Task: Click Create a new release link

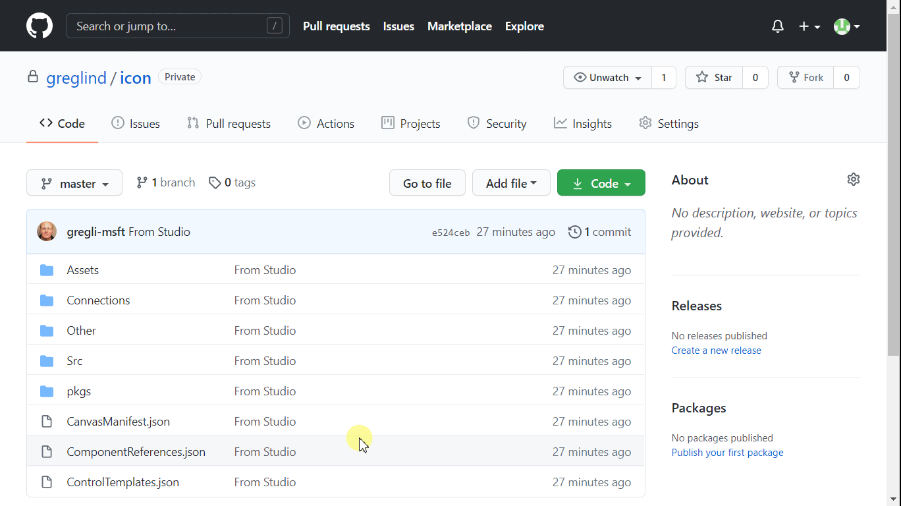Action: 716,351
